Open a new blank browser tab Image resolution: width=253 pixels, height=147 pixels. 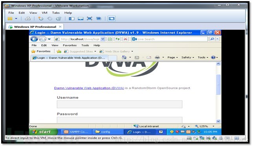pos(112,58)
